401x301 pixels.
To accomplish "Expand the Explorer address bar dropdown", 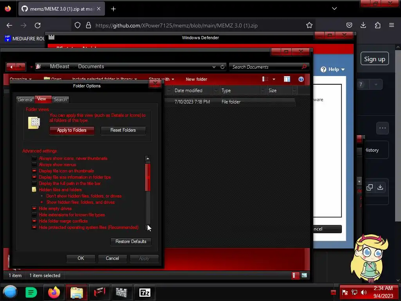I will (x=214, y=67).
